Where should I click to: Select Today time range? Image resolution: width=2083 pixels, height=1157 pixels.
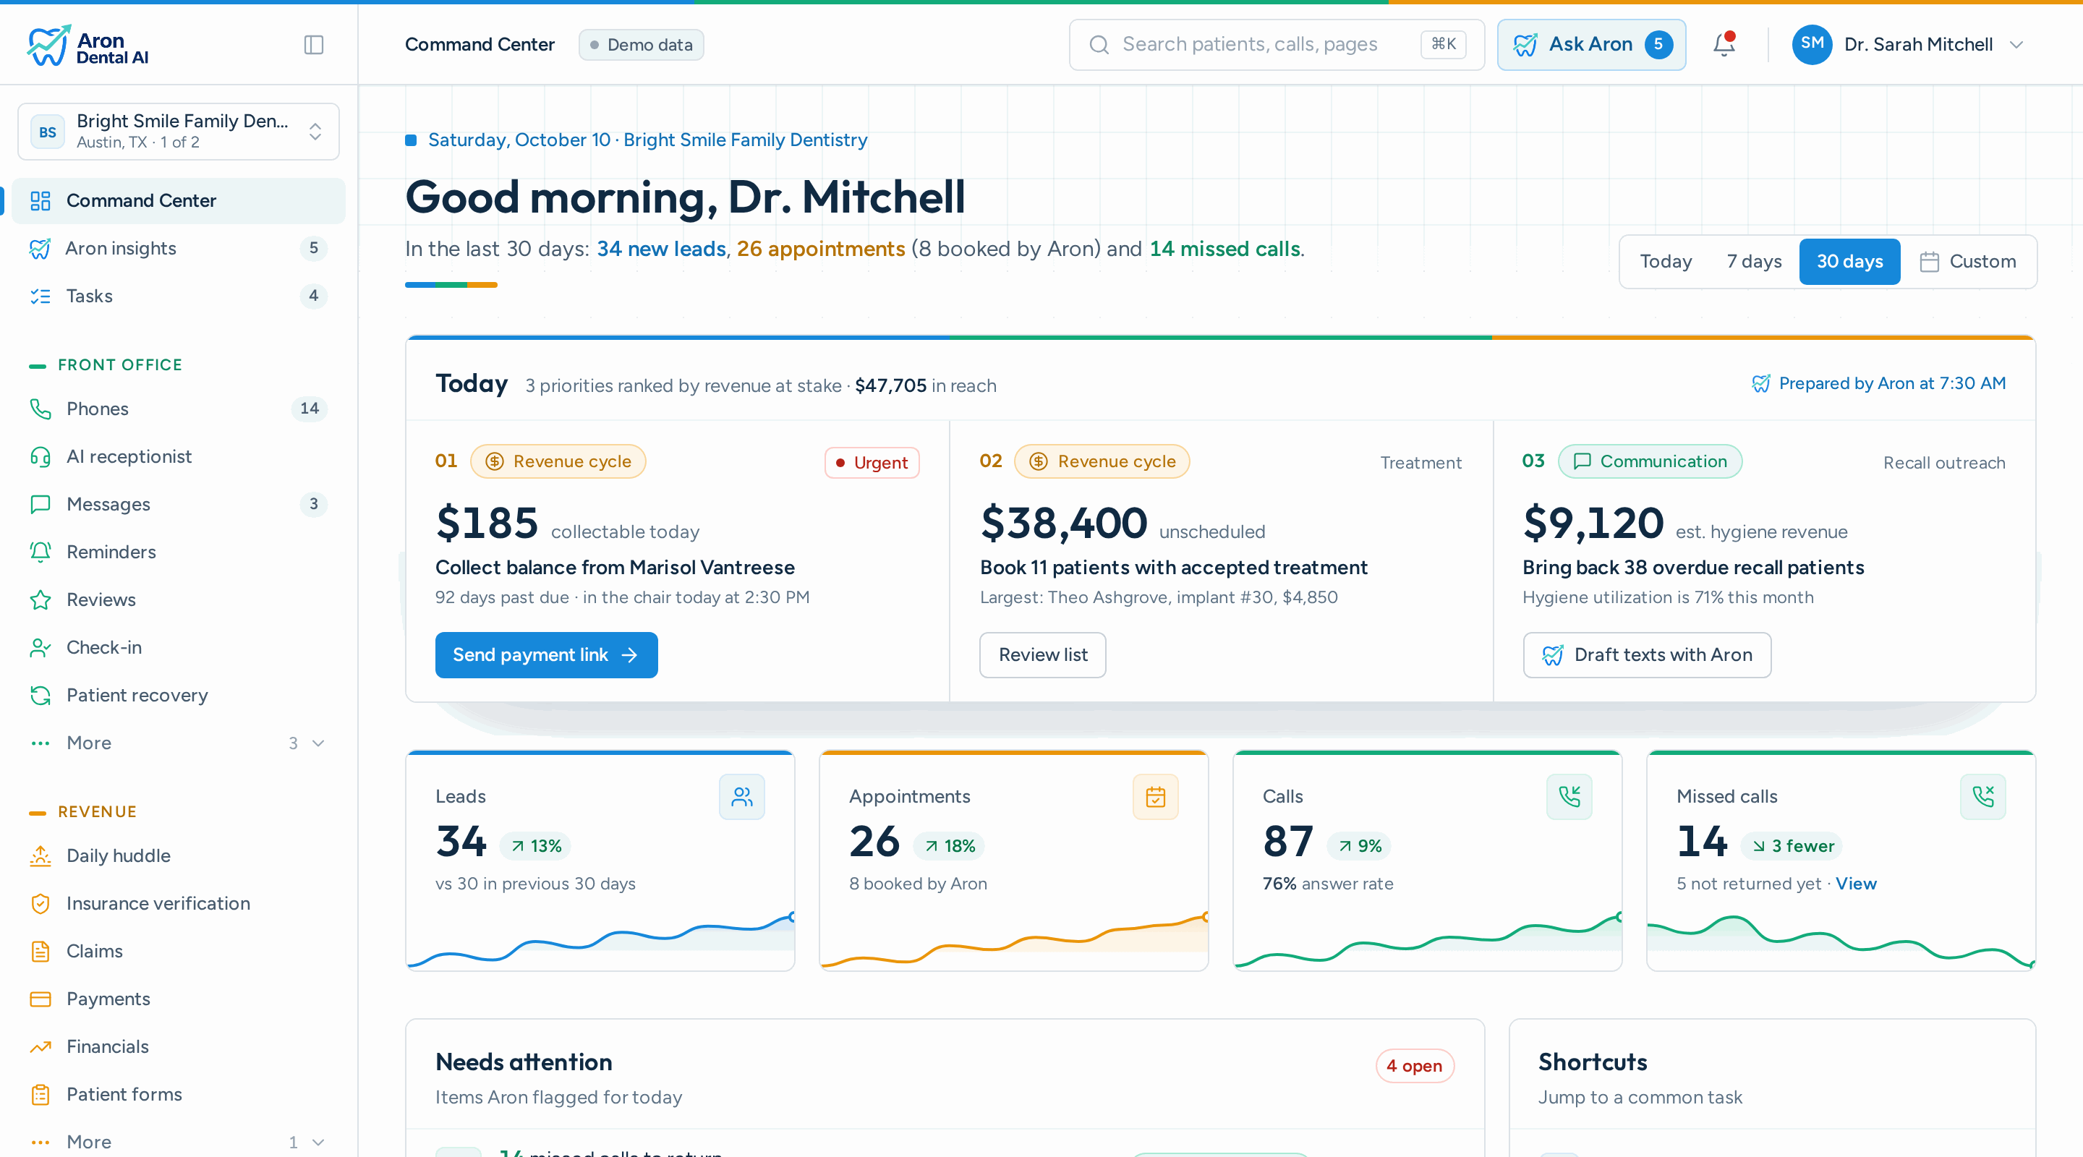pos(1665,261)
